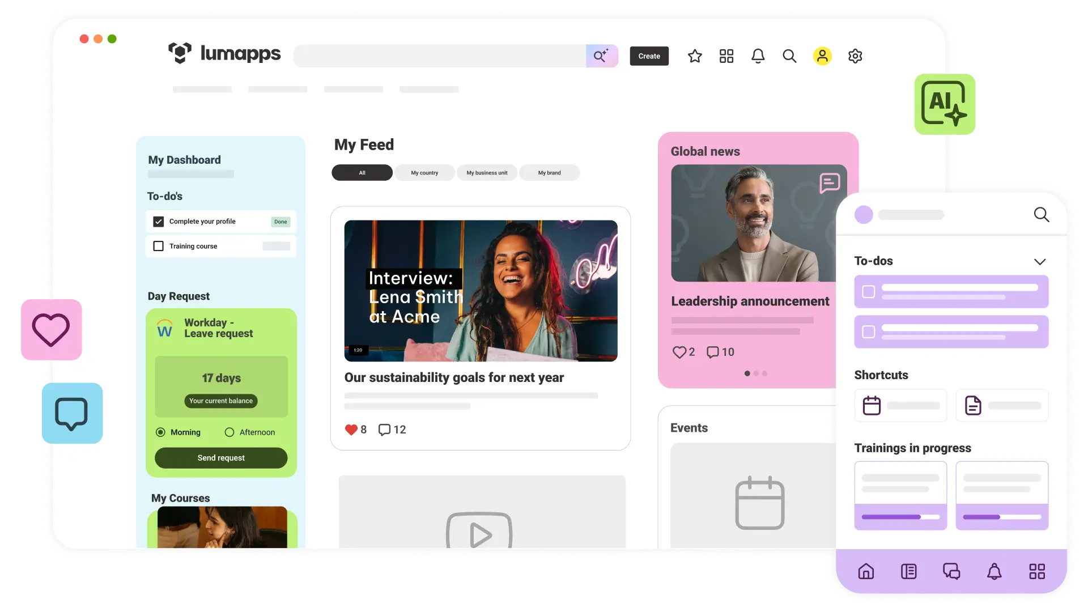This screenshot has width=1088, height=612.
Task: Click Your current balance pill
Action: coord(221,401)
